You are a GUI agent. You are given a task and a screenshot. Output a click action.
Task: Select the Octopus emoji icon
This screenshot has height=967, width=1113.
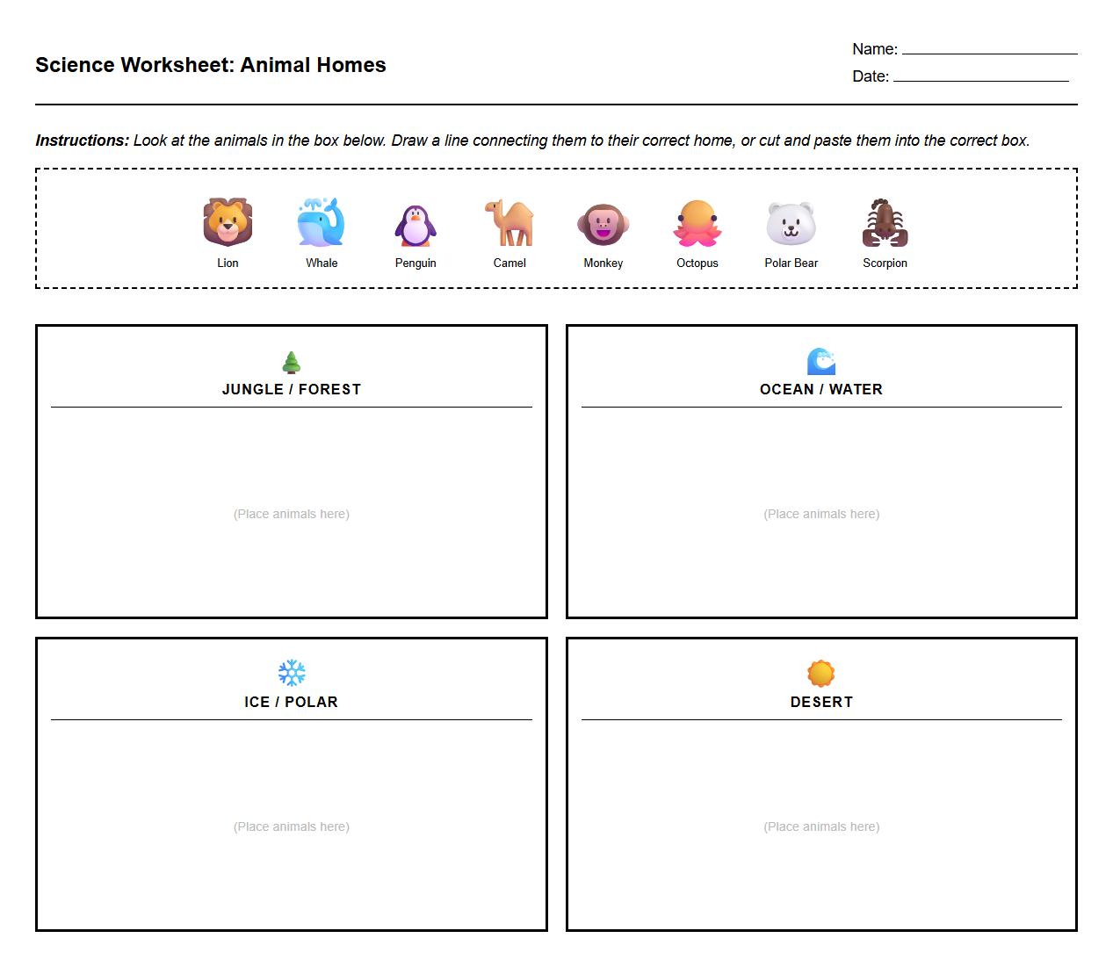[x=697, y=224]
